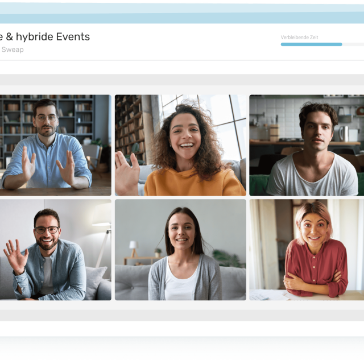Click the 'Verbleibende Zeit' label
The height and width of the screenshot is (364, 364).
click(x=300, y=38)
